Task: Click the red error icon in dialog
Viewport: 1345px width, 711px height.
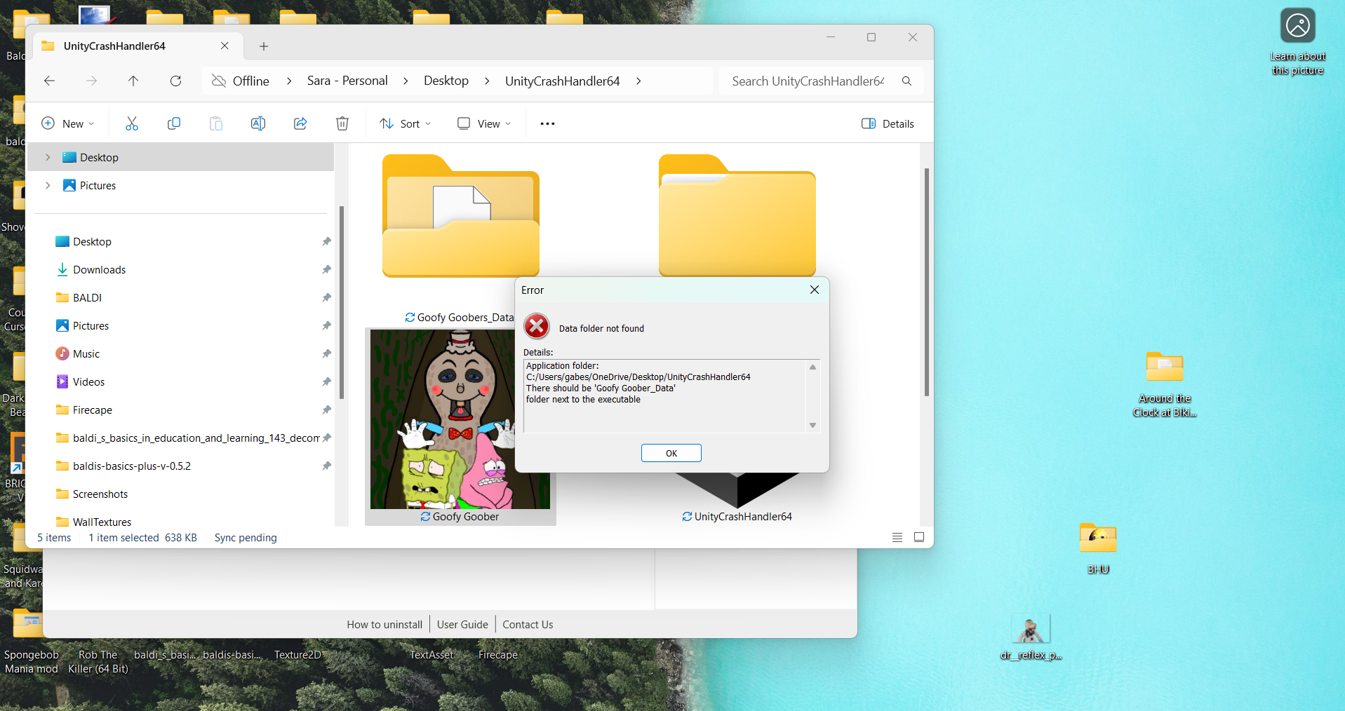Action: coord(537,326)
